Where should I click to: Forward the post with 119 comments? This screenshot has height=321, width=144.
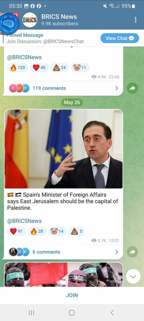click(132, 88)
